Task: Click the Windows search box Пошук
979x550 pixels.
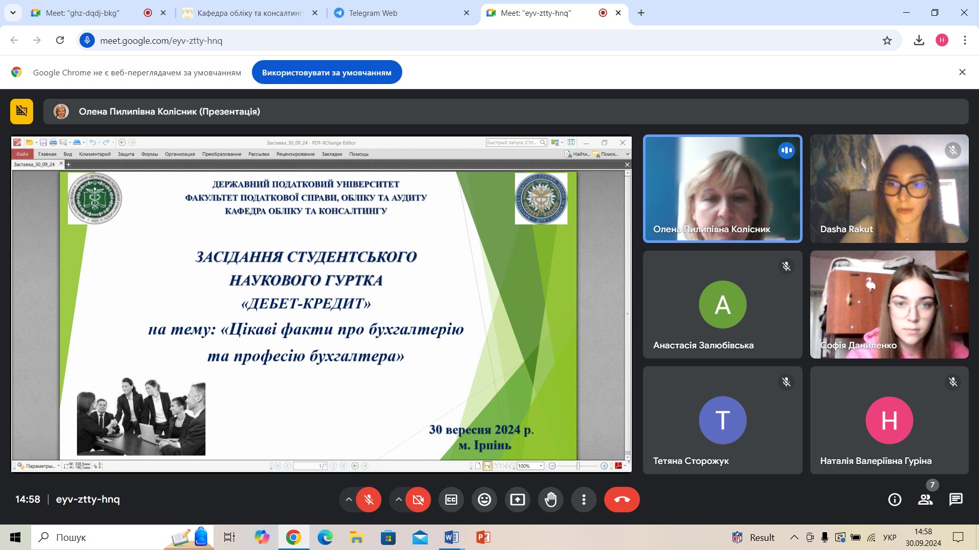Action: click(122, 537)
